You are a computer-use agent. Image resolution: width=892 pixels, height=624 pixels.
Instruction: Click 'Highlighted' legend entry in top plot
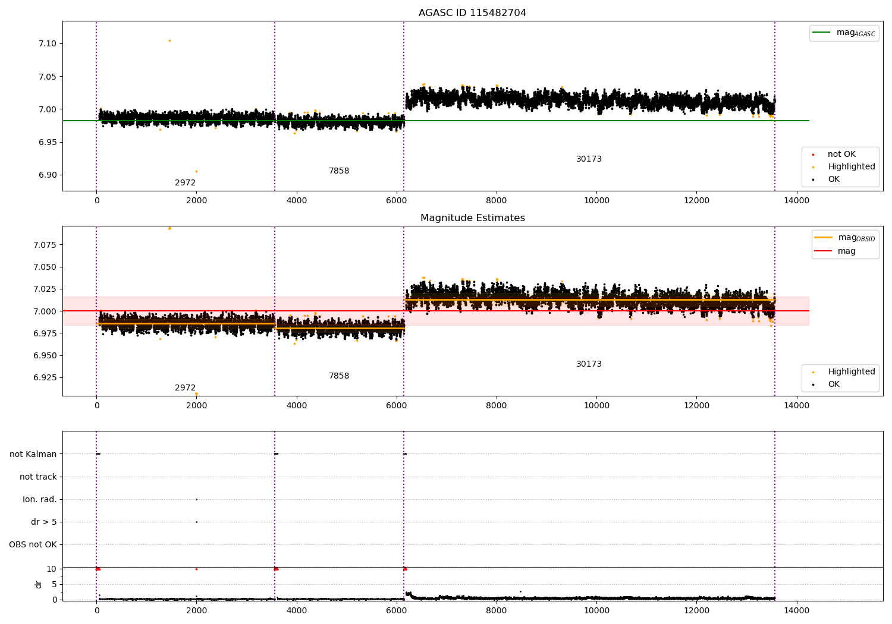(844, 167)
